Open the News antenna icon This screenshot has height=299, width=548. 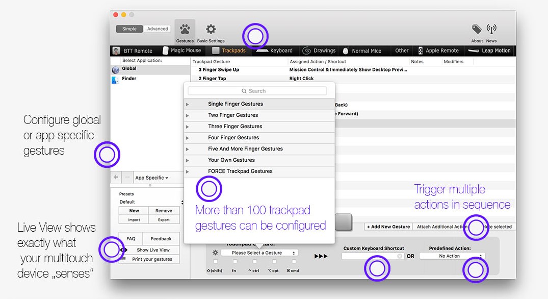(x=491, y=29)
